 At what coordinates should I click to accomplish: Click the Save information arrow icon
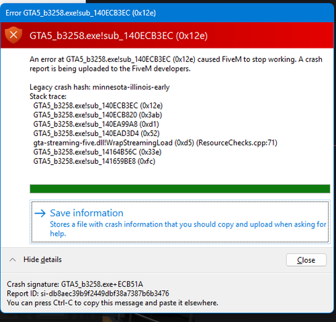point(40,213)
